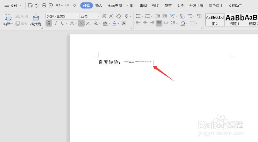Click the Copy (复制) button
This screenshot has height=142, width=258.
pyautogui.click(x=22, y=24)
